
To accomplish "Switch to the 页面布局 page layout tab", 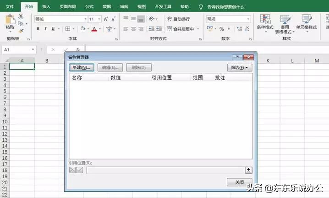I will [x=68, y=7].
